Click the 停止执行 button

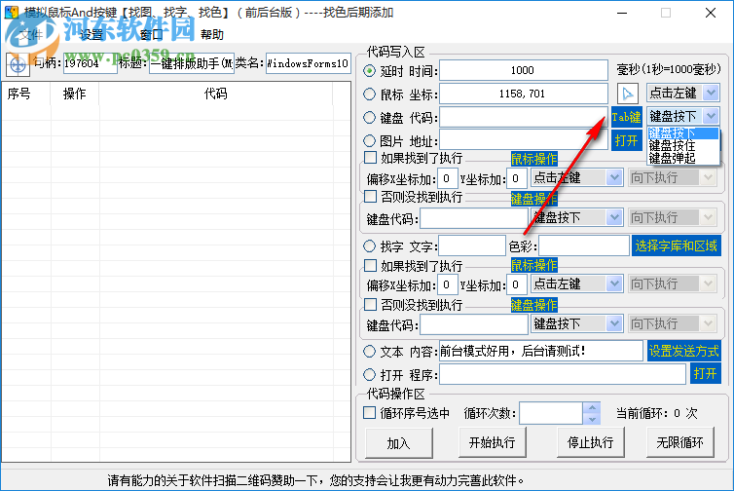(591, 442)
